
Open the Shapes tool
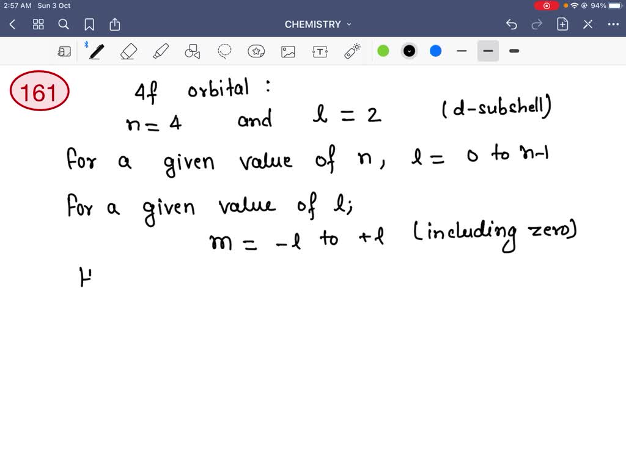(x=193, y=51)
